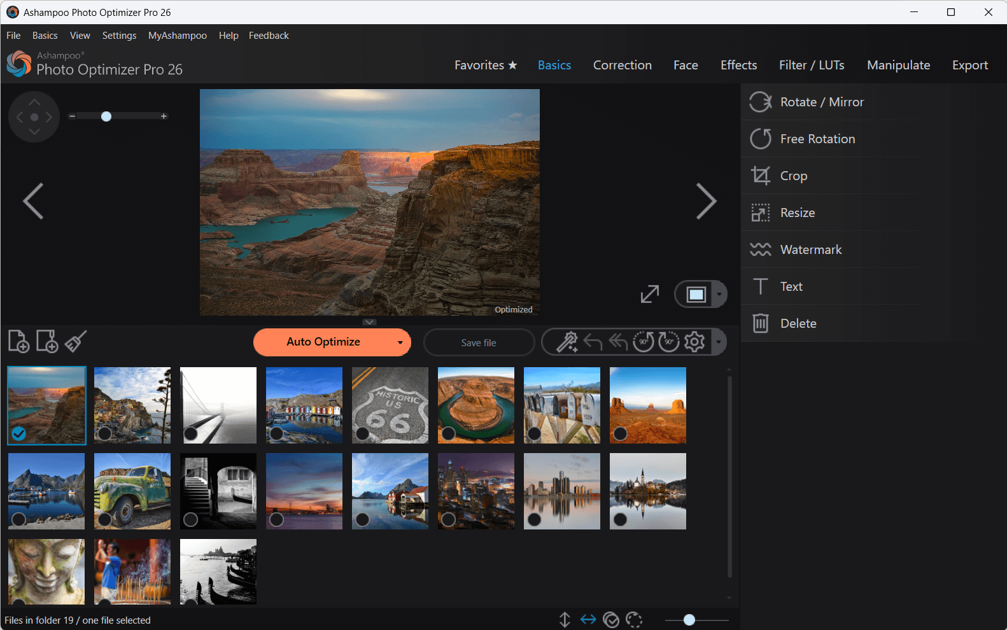Uncheck the selected canyon lake thumbnail
The image size is (1007, 630).
[x=19, y=433]
